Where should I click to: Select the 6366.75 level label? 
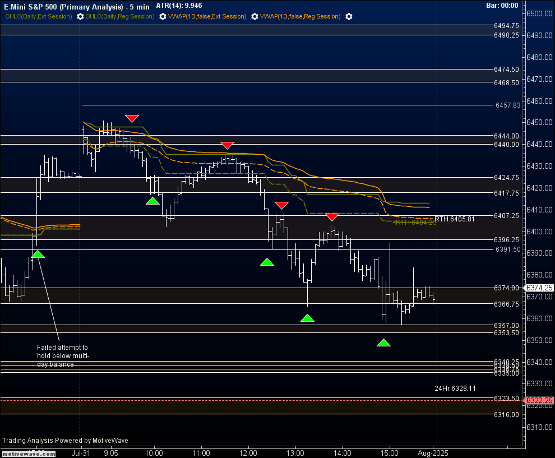tap(506, 304)
